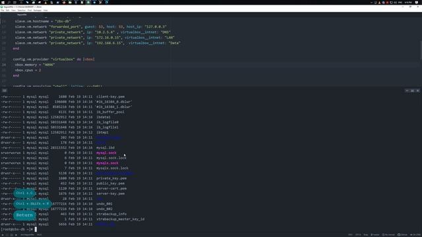422x237 pixels.
Task: Minimize the terminal panel
Action: pos(407,91)
